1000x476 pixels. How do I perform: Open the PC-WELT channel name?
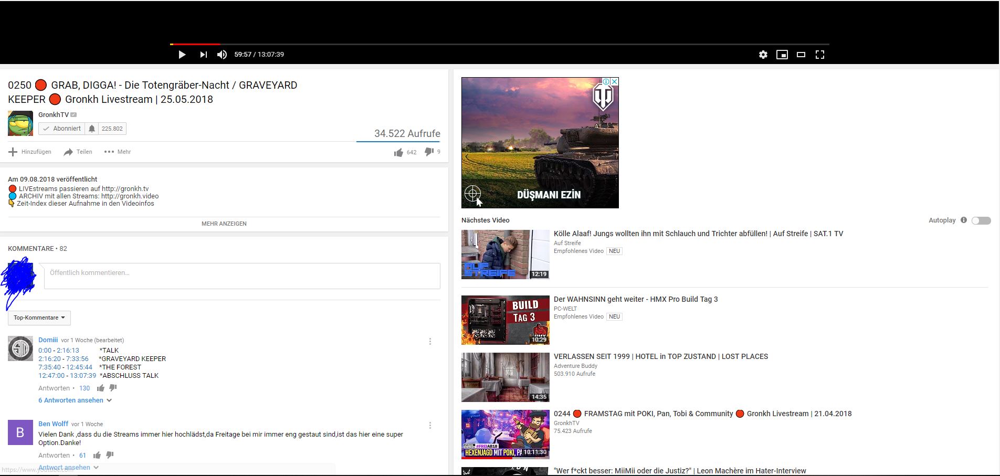pos(565,309)
